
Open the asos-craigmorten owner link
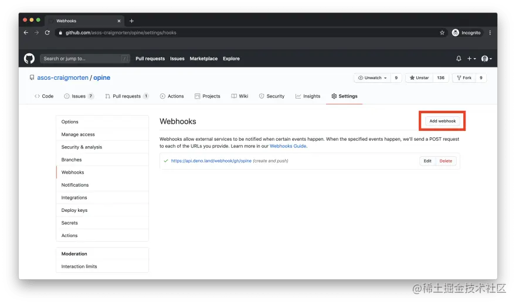point(63,77)
